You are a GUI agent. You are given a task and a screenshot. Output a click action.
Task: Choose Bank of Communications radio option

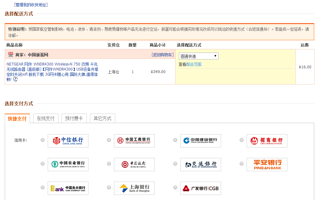tap(175, 164)
